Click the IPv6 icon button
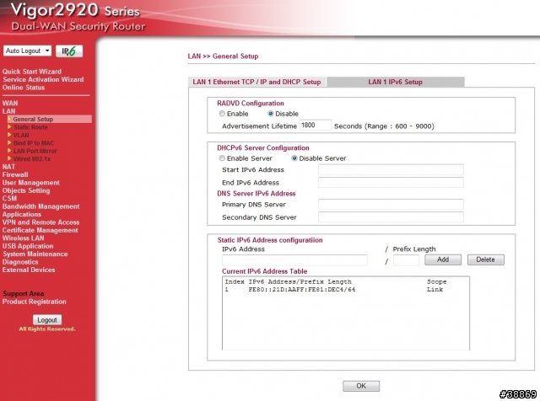 (x=69, y=51)
